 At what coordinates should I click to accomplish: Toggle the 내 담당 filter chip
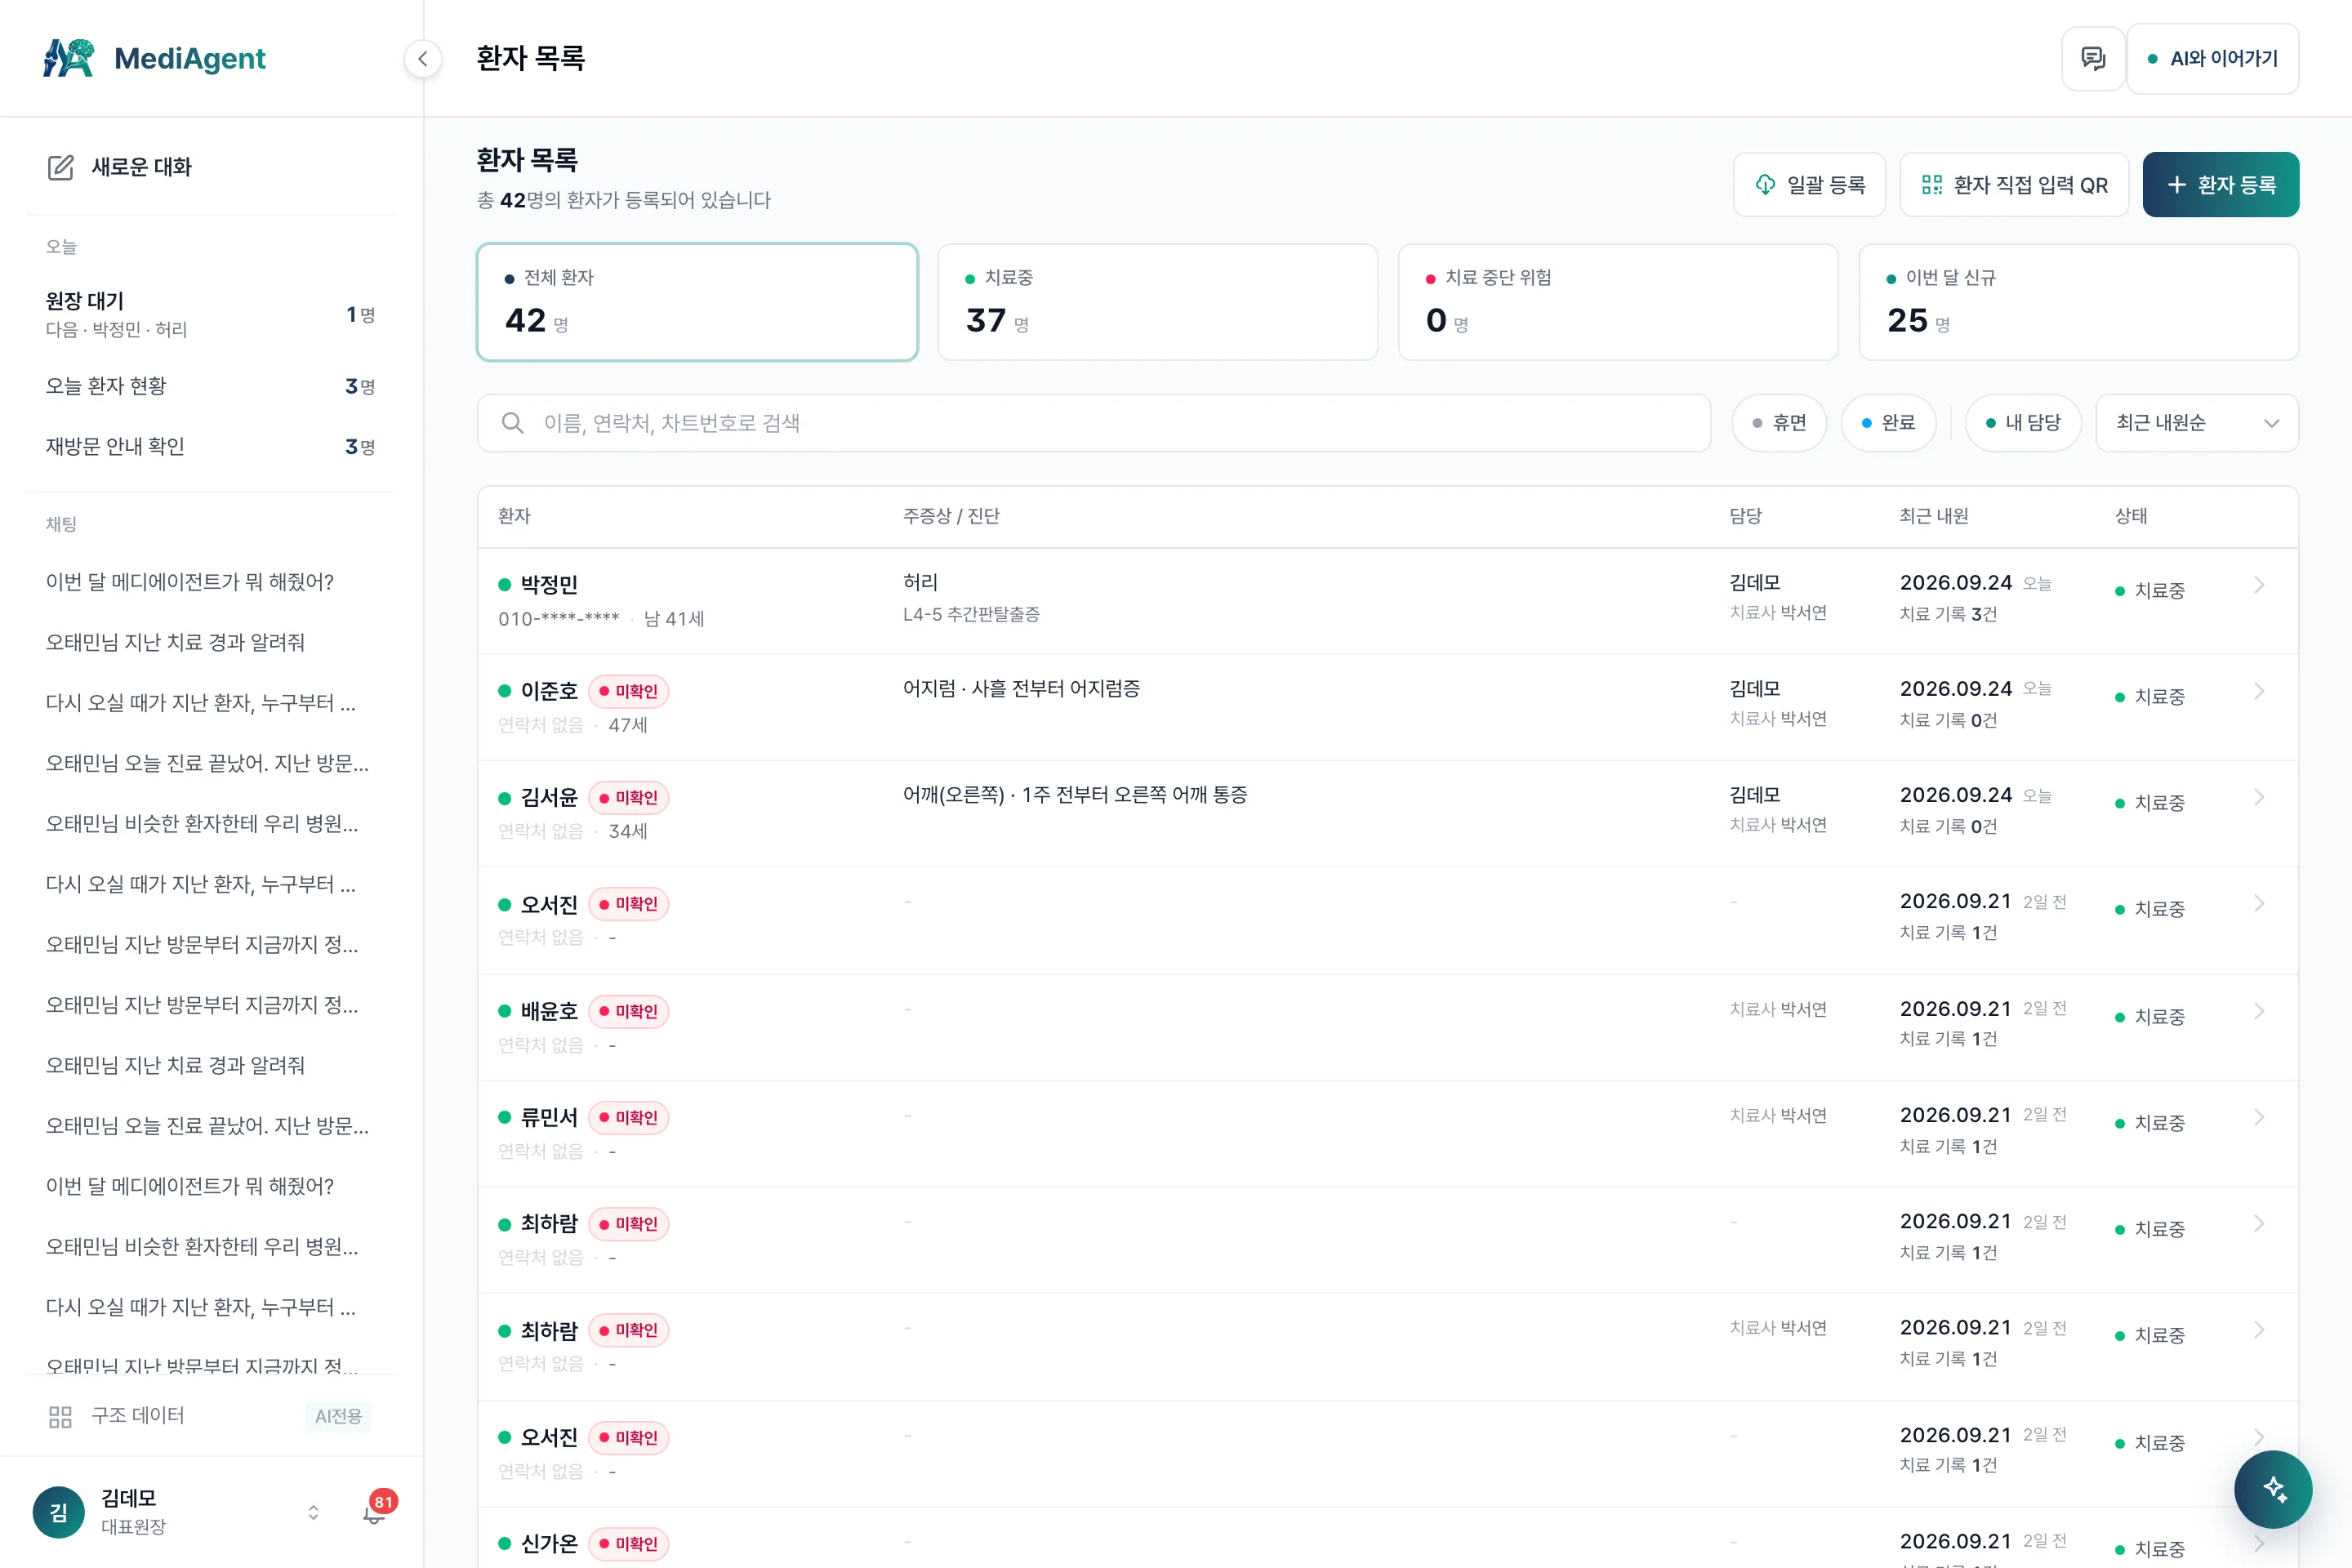tap(2023, 423)
